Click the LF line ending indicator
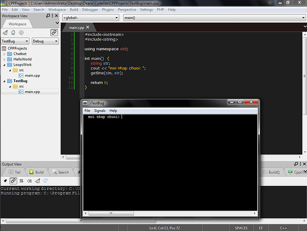307x231 pixels. pyautogui.click(x=261, y=228)
